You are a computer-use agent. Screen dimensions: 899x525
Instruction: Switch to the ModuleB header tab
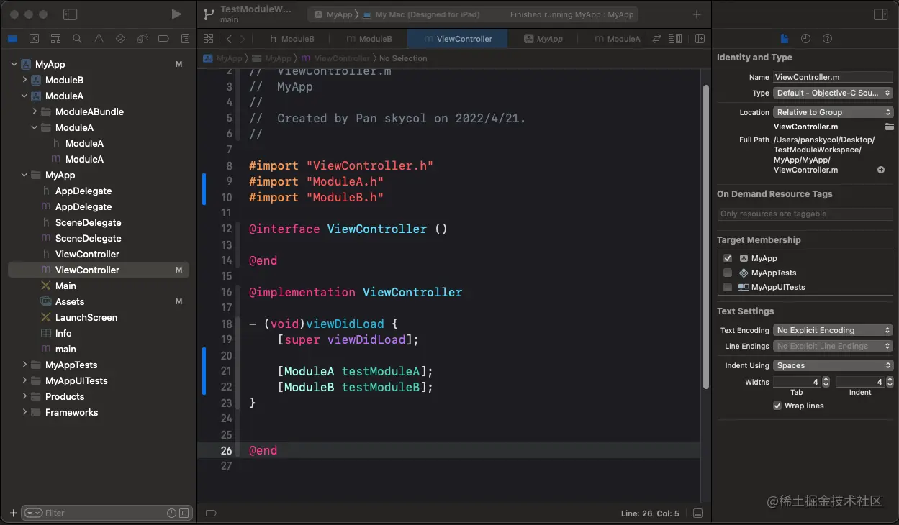(292, 39)
